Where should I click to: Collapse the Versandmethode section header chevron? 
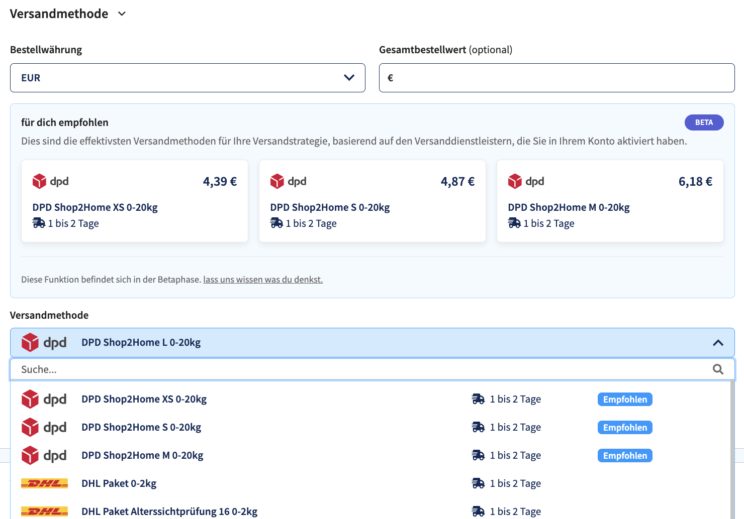122,14
